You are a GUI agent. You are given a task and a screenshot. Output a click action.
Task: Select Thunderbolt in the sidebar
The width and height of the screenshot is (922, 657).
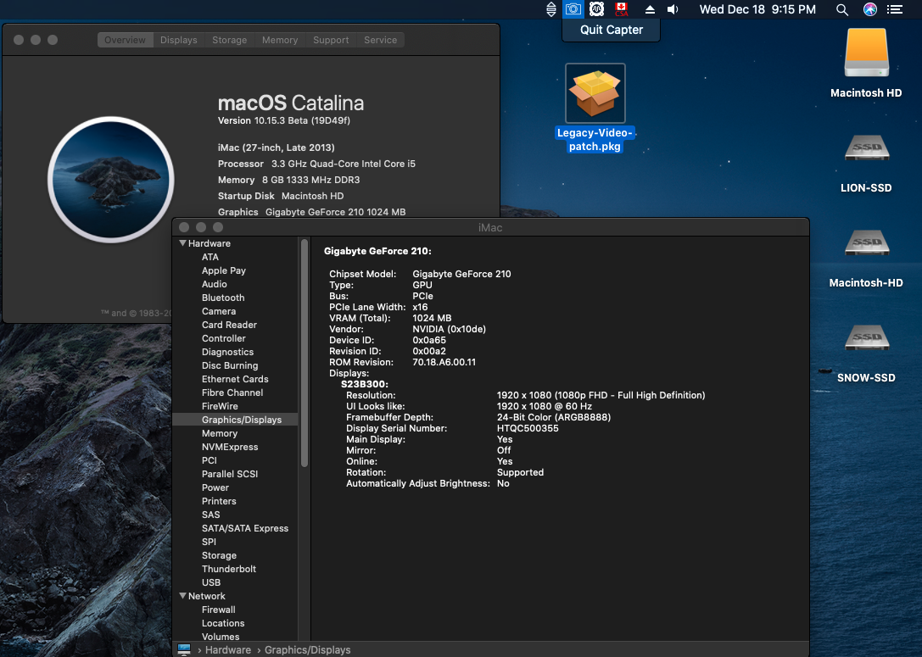click(x=235, y=569)
